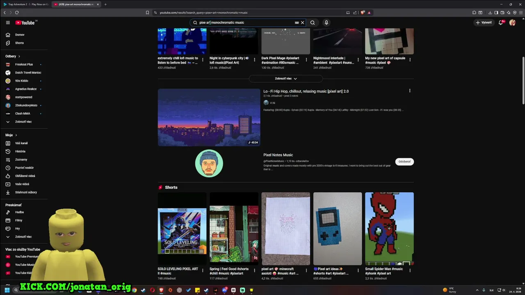Close the pixe art monochromatic tab
The image size is (525, 295).
(x=98, y=5)
